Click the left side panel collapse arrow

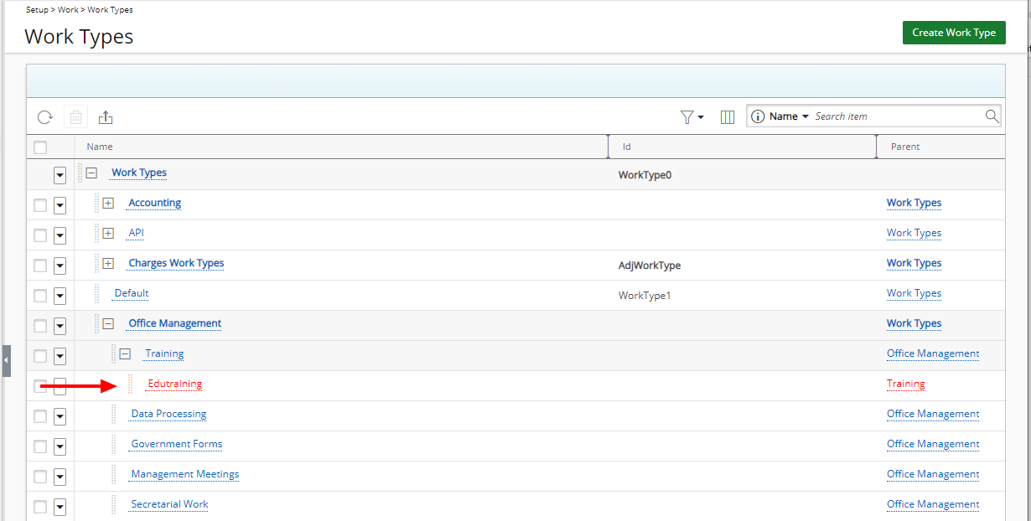[6, 360]
